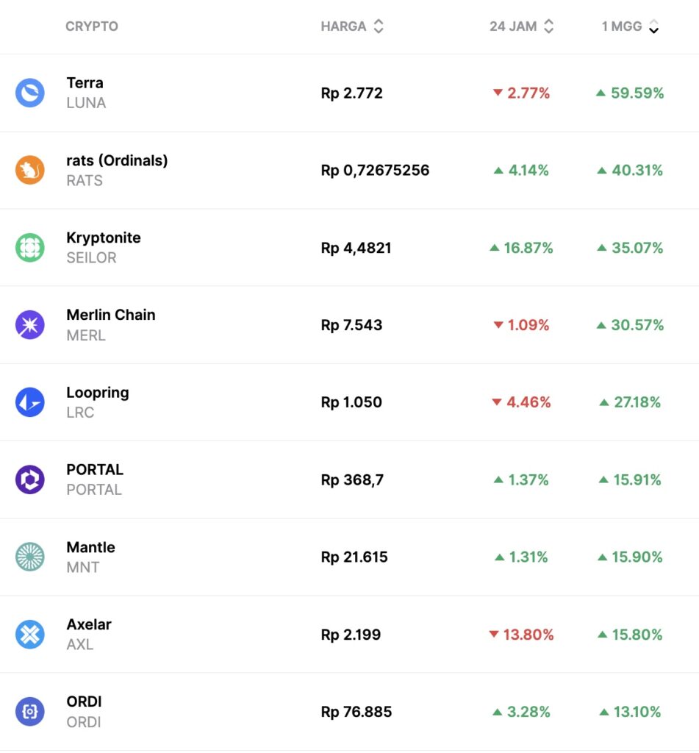The height and width of the screenshot is (753, 699).
Task: Click Axelar's 13.80% 24-hour change
Action: click(521, 635)
